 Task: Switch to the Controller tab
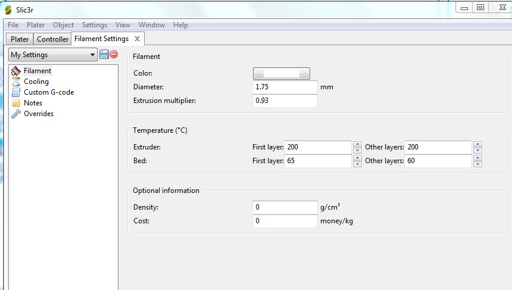tap(52, 39)
